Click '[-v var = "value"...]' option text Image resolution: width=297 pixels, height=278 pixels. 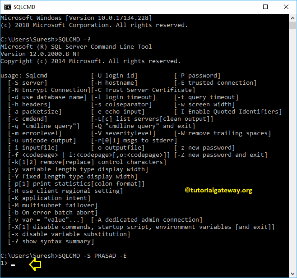46,220
